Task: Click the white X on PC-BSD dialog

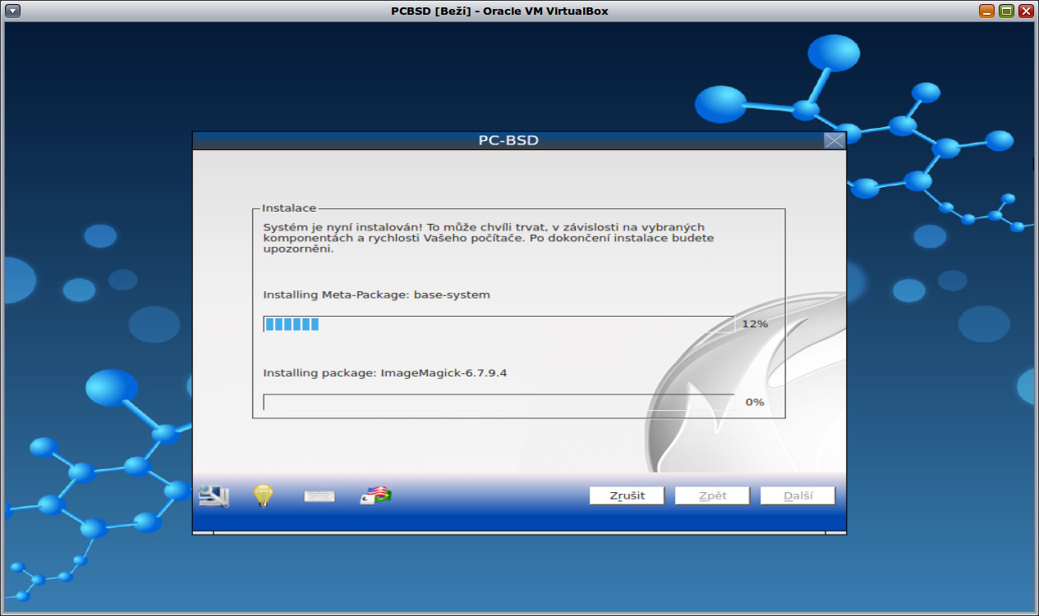Action: click(835, 140)
